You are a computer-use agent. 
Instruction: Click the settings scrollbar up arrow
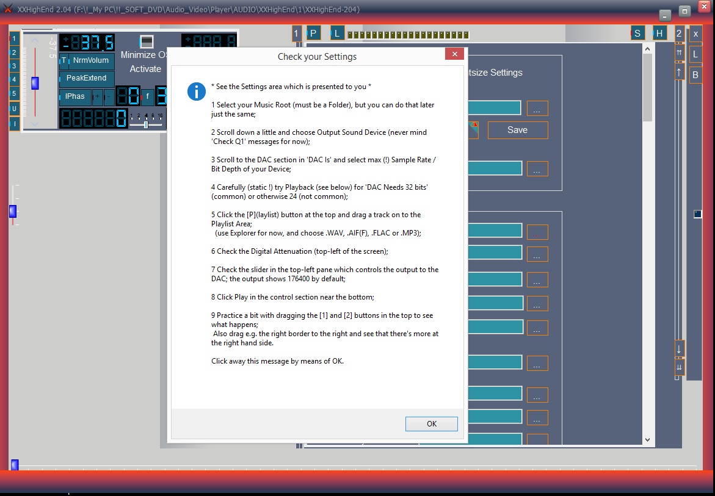coord(647,48)
